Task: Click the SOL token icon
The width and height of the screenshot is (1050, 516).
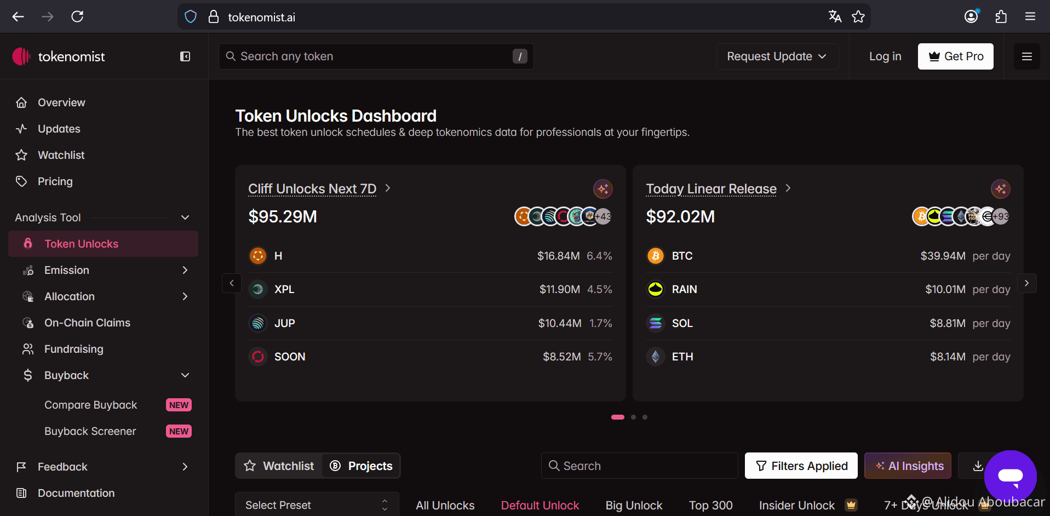Action: 656,323
